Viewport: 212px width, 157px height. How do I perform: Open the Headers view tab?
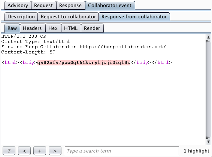pos(32,28)
